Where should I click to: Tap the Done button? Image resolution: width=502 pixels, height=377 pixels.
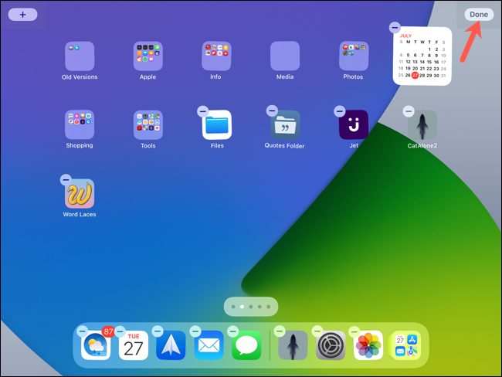(x=479, y=15)
